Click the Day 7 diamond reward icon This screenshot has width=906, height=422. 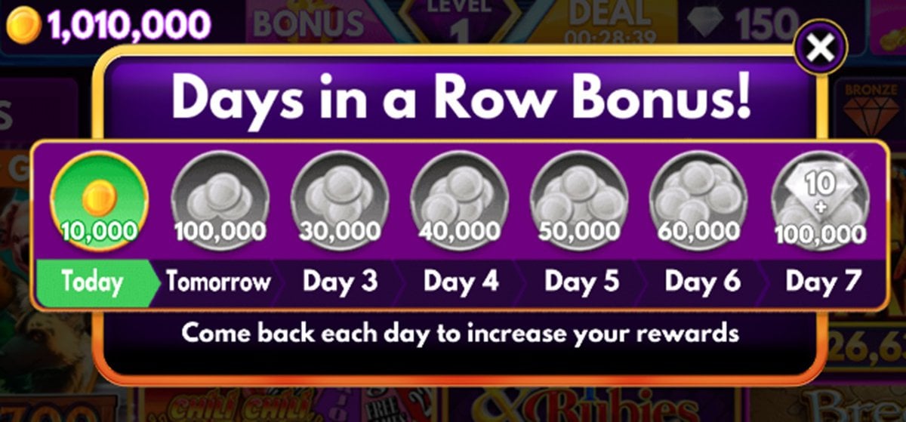819,199
